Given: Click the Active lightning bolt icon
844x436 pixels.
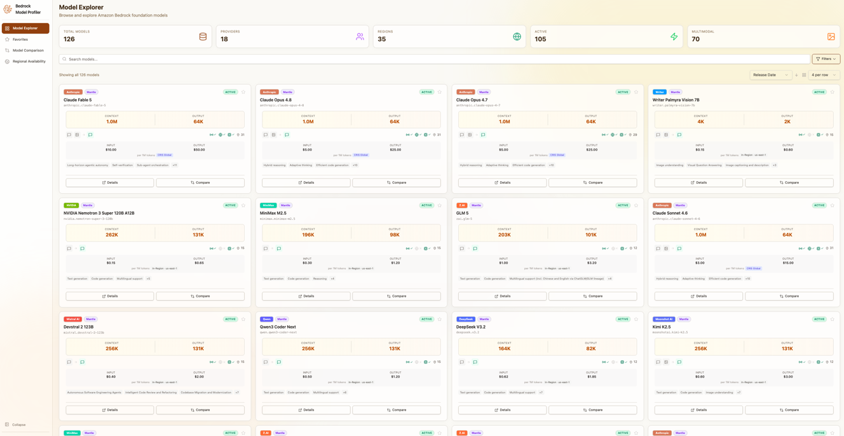Looking at the screenshot, I should pos(674,37).
